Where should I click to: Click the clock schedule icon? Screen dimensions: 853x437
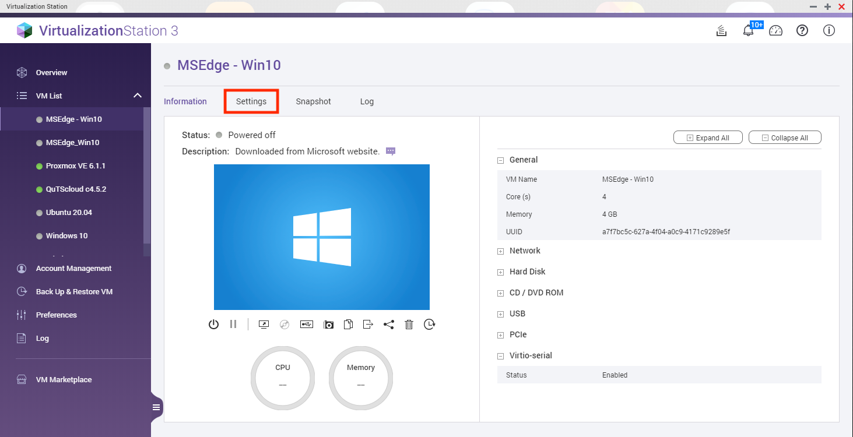pos(430,325)
